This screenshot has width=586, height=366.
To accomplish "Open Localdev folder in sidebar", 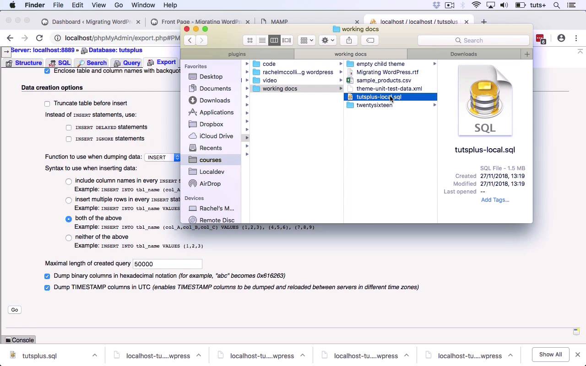I will point(212,172).
